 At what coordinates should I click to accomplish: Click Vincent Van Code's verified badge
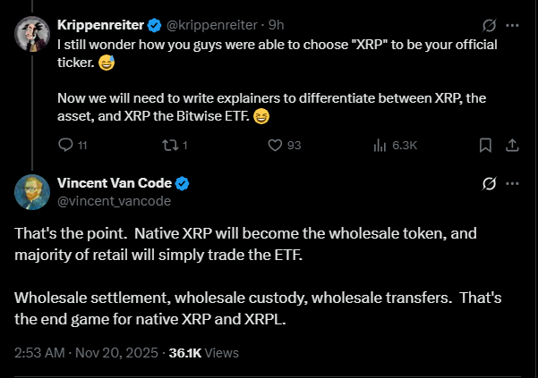coord(182,183)
